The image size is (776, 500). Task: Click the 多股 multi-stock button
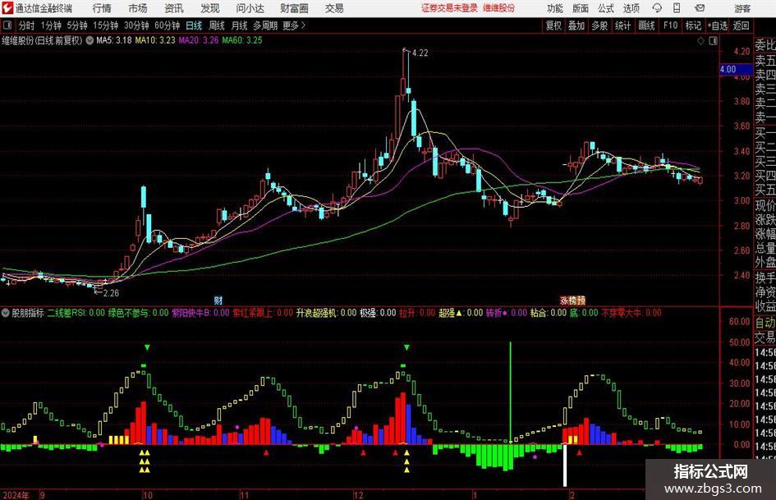(x=599, y=25)
